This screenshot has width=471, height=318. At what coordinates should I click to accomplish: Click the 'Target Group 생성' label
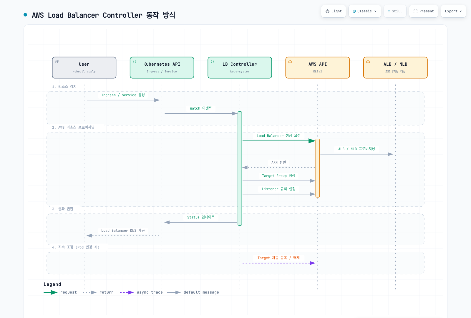pos(278,176)
